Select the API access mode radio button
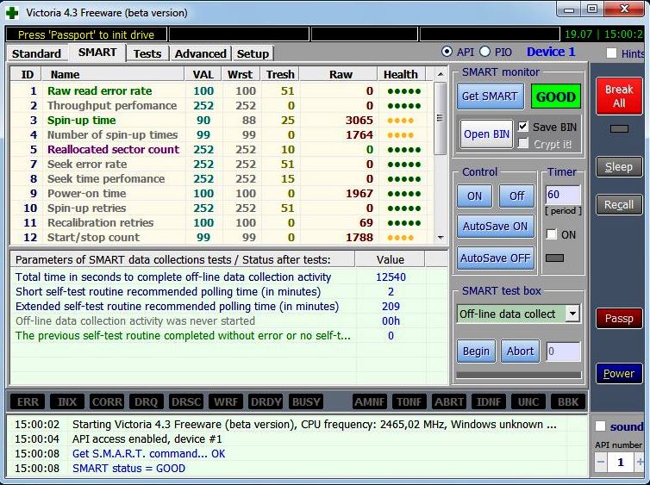 click(x=447, y=52)
